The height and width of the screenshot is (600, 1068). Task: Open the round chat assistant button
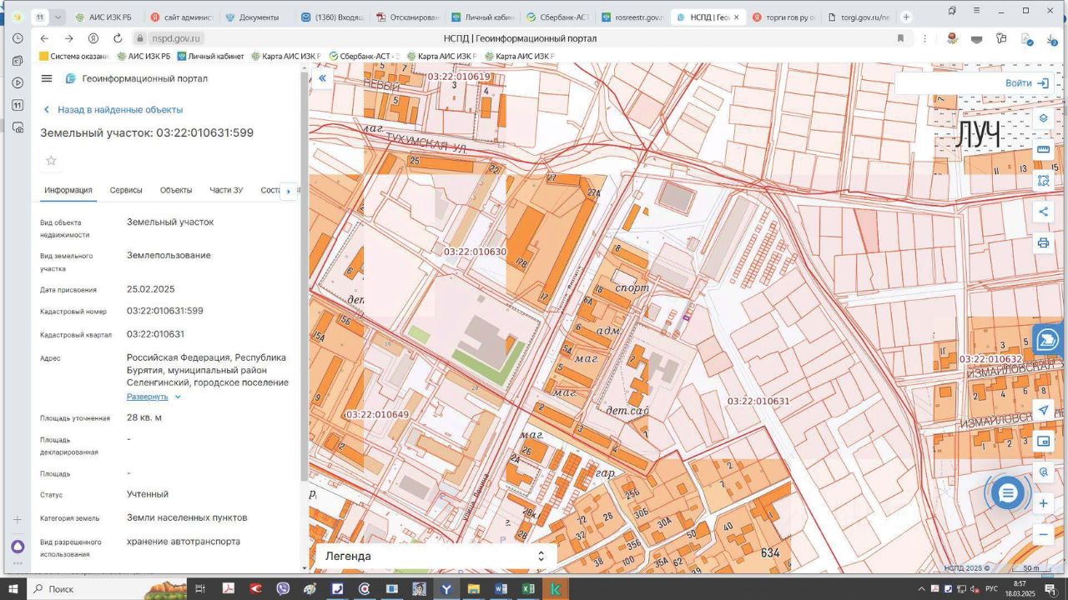1007,493
